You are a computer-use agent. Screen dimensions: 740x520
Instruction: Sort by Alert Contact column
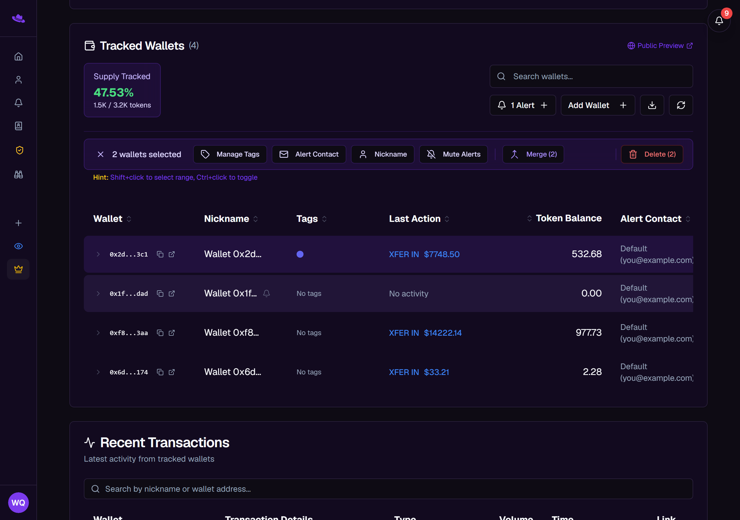[655, 219]
